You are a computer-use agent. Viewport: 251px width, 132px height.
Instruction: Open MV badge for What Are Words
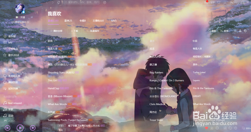[74, 104]
